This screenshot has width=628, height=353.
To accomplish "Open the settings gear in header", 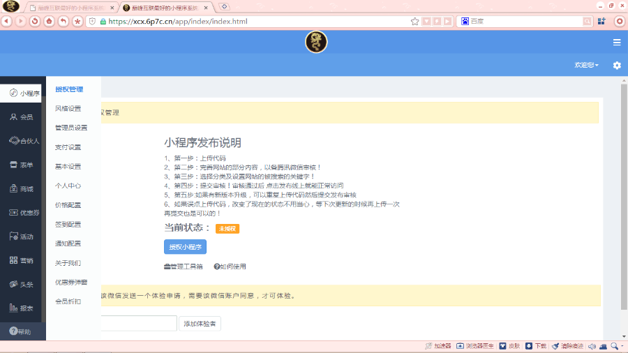I will coord(617,65).
